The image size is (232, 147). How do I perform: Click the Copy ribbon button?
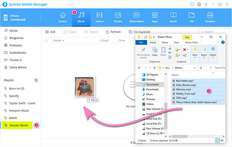[x=155, y=52]
